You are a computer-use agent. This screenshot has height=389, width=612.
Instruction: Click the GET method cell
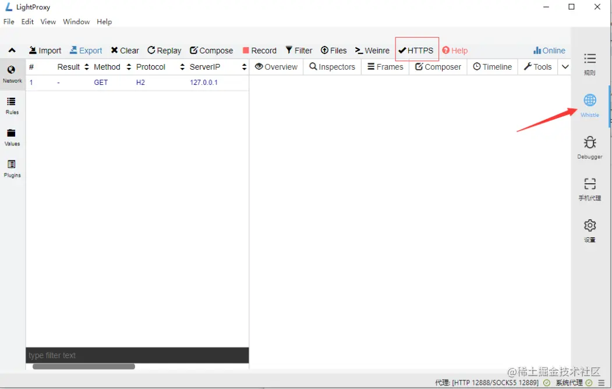(x=101, y=83)
